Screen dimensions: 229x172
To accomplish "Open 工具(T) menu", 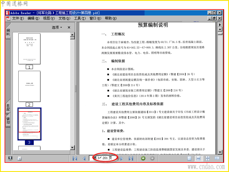I will point(80,18).
